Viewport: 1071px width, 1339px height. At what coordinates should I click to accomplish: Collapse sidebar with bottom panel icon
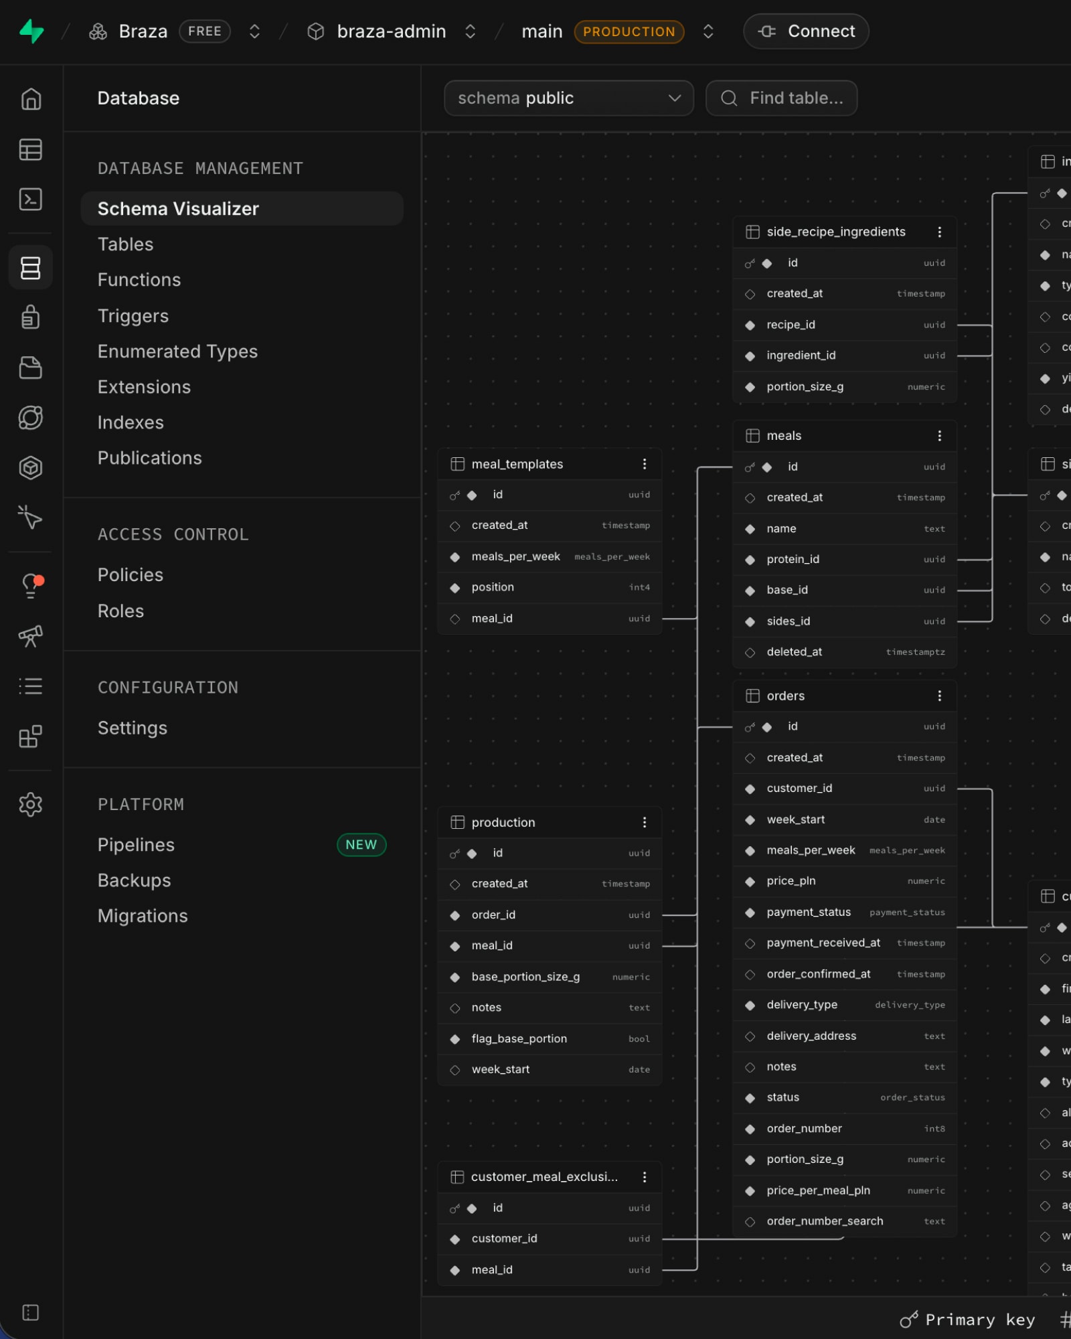click(x=31, y=1313)
